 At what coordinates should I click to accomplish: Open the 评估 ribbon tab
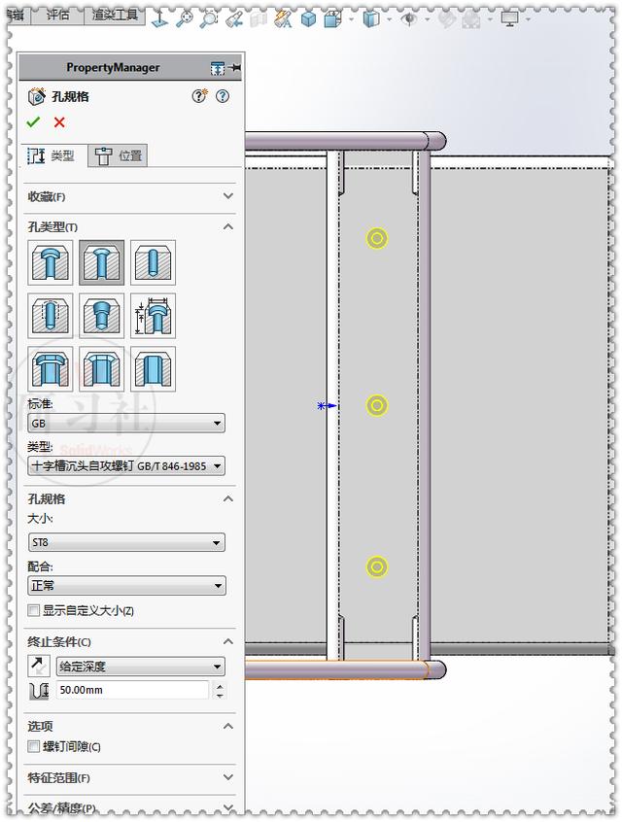point(57,16)
